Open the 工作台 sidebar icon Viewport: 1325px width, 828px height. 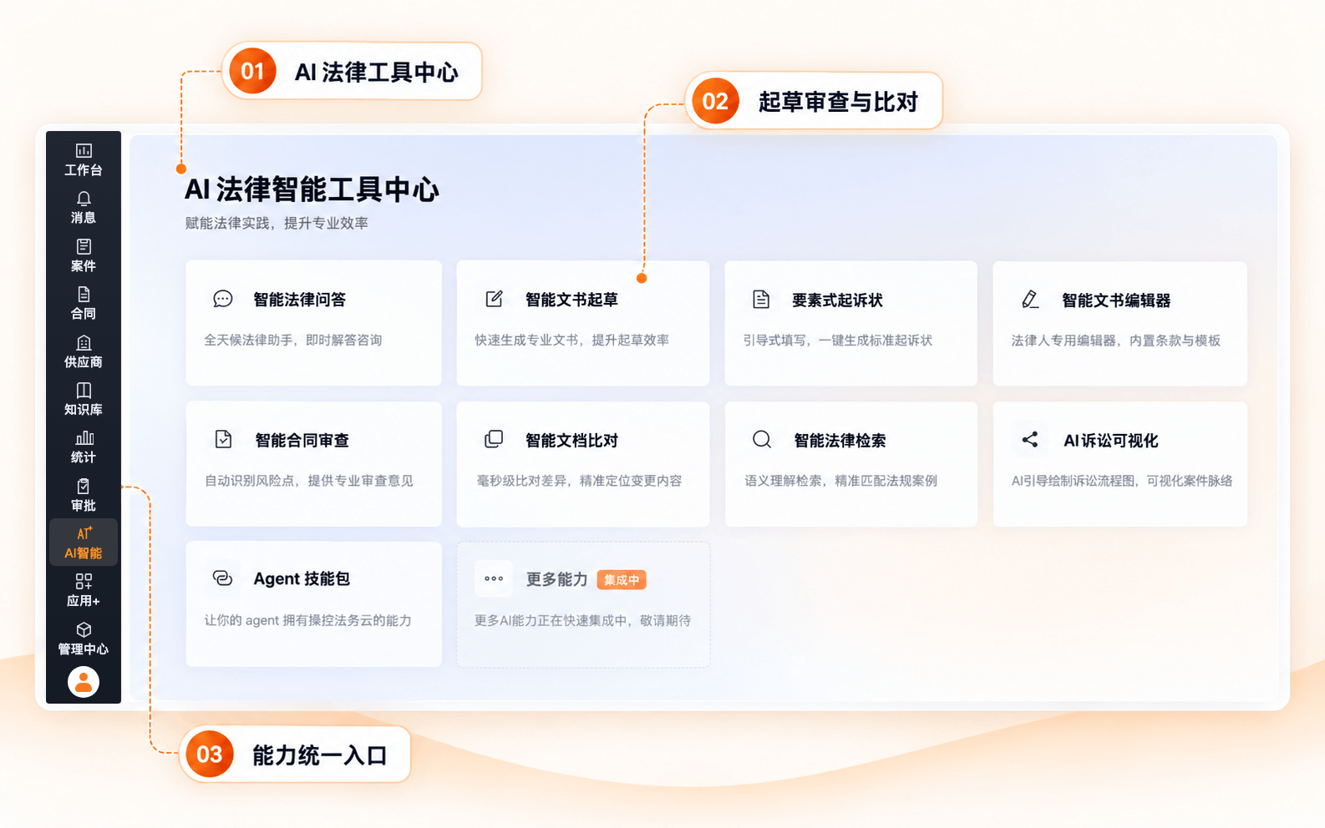click(x=84, y=150)
